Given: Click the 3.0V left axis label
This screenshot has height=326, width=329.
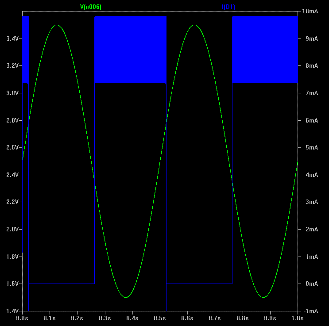Looking at the screenshot, I should (x=12, y=93).
